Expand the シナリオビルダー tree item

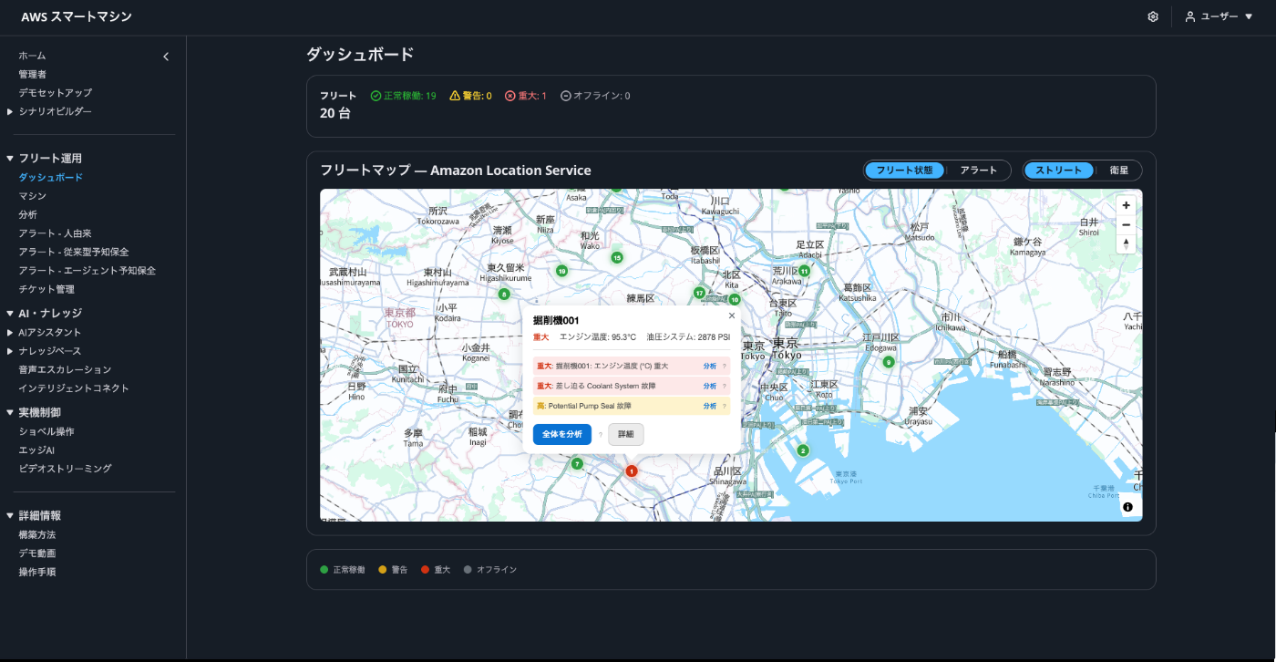[x=10, y=112]
